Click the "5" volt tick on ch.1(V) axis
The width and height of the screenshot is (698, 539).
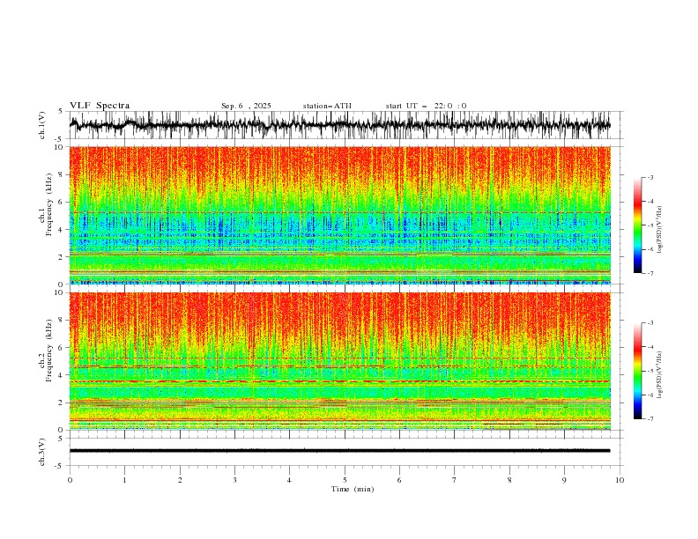(61, 111)
